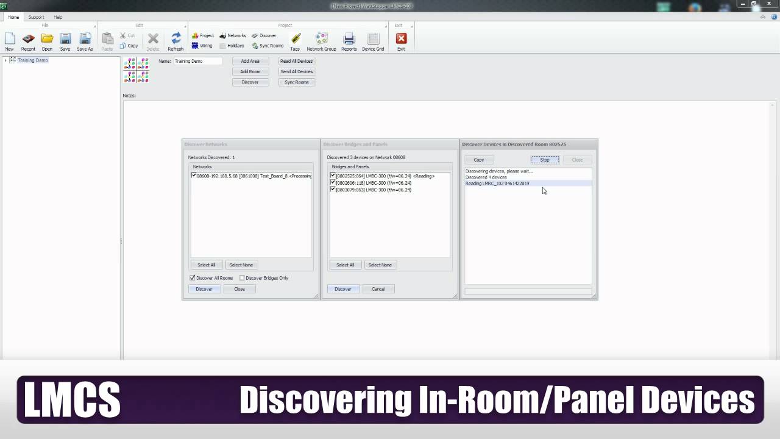Click Discover button under Add Room
Image resolution: width=780 pixels, height=439 pixels.
click(x=250, y=82)
